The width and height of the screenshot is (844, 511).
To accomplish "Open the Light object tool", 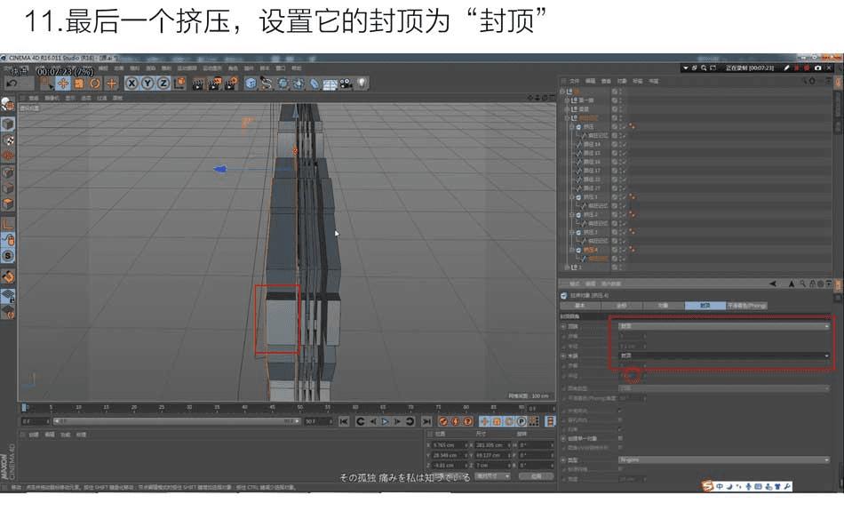I will coord(362,83).
